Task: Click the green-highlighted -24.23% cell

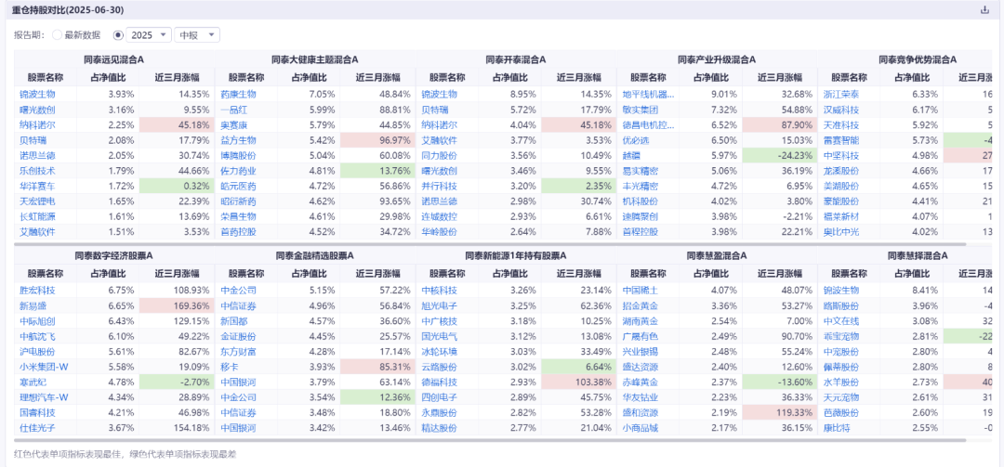Action: tap(780, 155)
